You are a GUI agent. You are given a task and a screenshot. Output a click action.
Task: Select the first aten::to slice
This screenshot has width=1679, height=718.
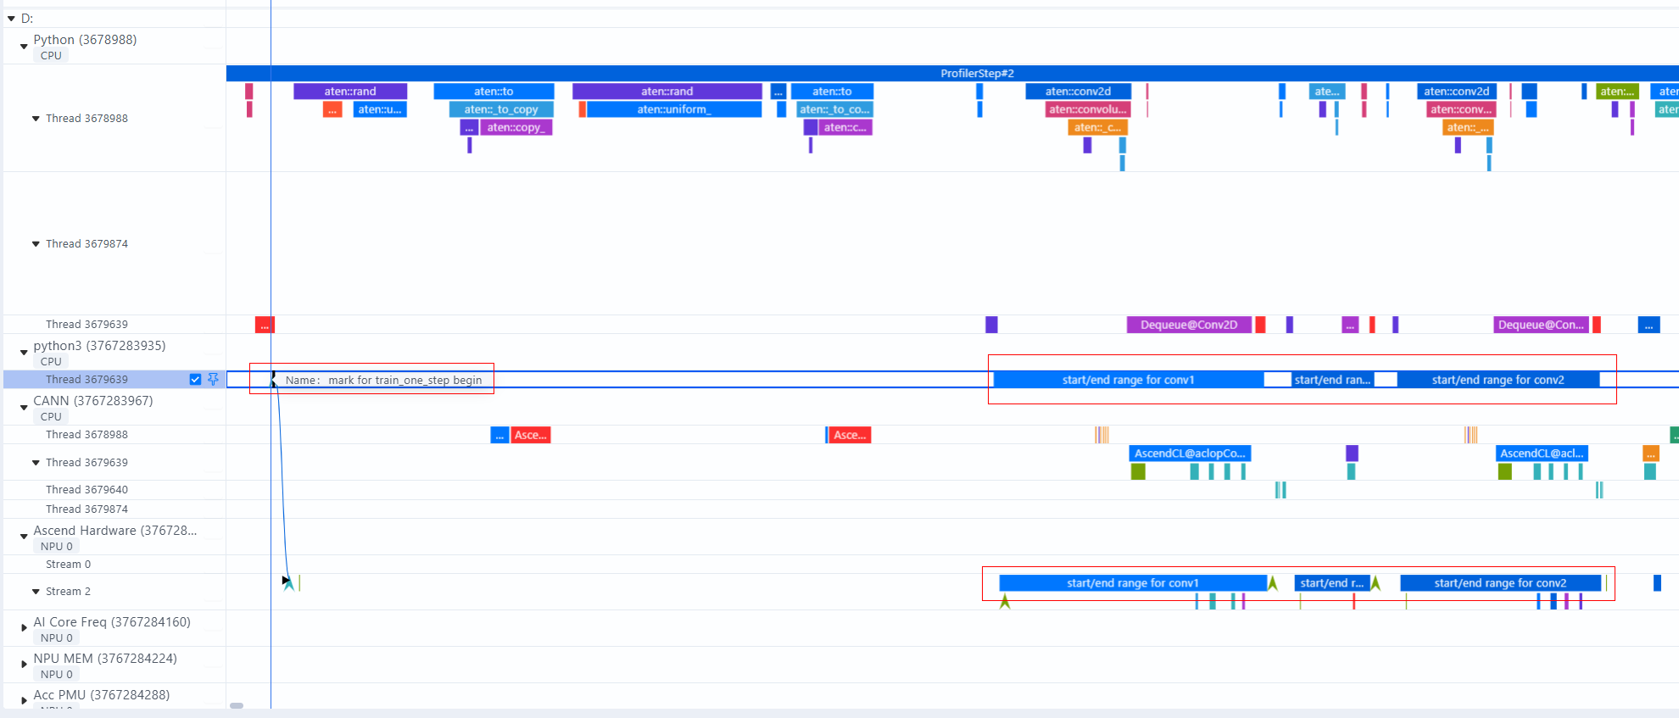pyautogui.click(x=494, y=92)
